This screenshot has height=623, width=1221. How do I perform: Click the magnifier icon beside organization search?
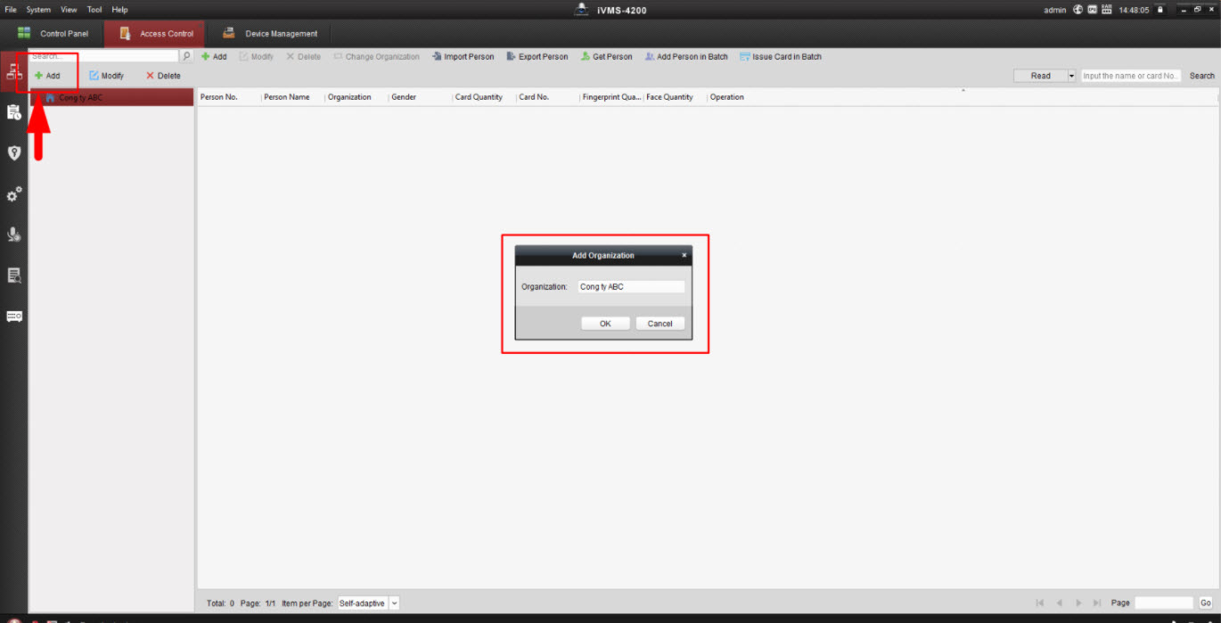click(187, 56)
